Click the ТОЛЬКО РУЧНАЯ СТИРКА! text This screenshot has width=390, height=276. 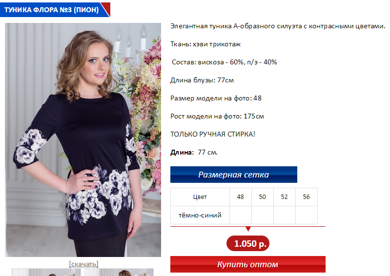pyautogui.click(x=213, y=134)
